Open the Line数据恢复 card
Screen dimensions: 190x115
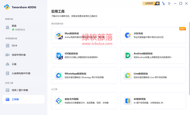pyautogui.click(x=153, y=75)
